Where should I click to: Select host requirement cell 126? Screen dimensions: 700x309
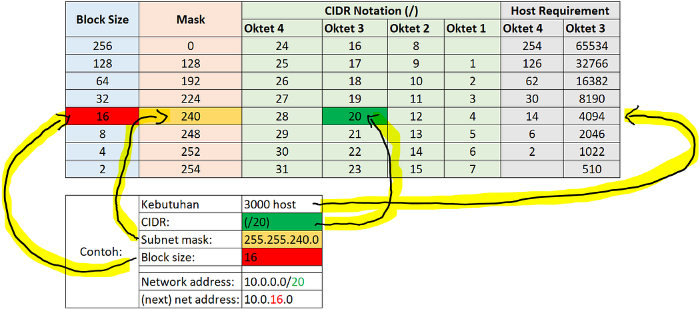coord(532,64)
